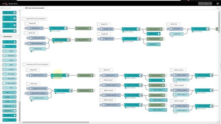Trigger the Read value2 inject button
Viewport: 221px width, 124px height.
tap(101, 95)
